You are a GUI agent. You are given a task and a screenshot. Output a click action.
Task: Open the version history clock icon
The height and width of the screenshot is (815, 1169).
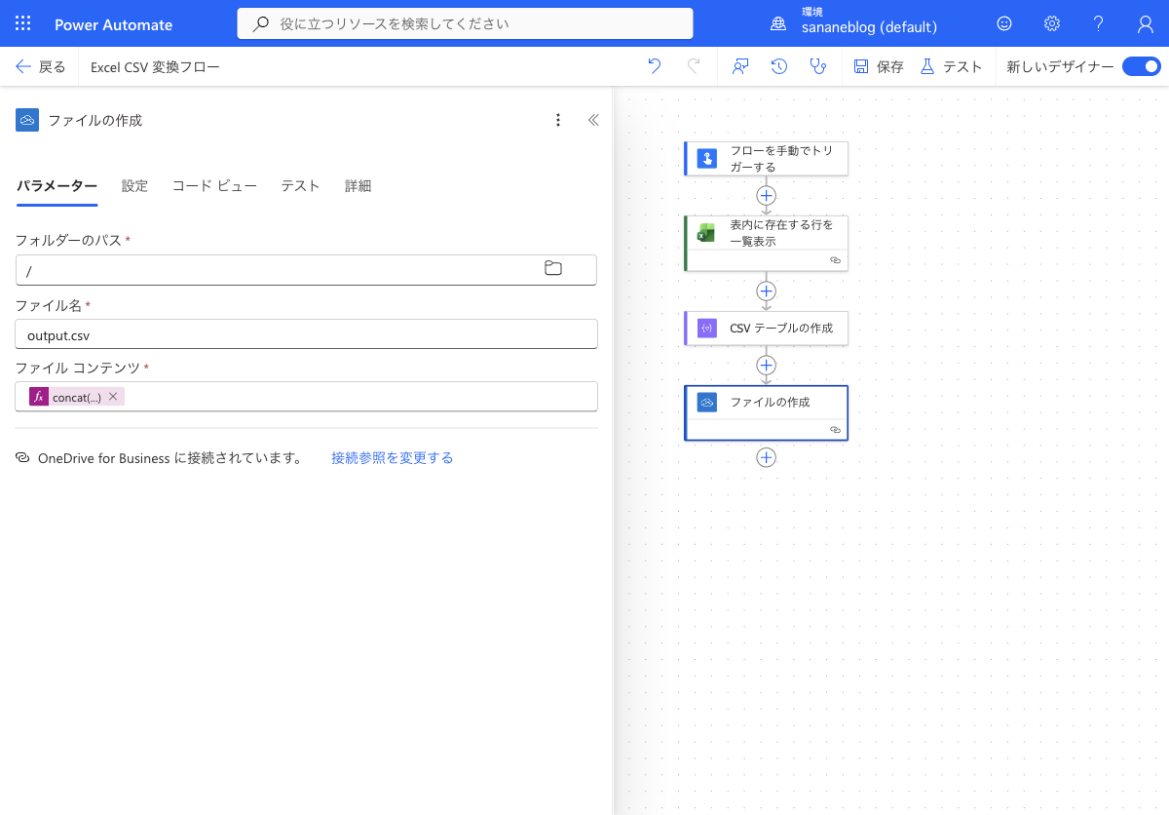(x=779, y=66)
